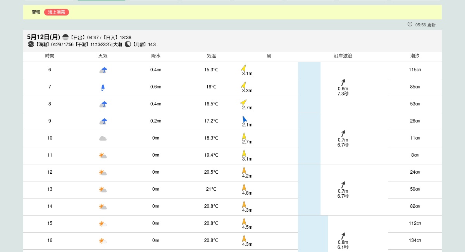
Task: Click the 5月12日(月) date heading
Action: pos(43,37)
